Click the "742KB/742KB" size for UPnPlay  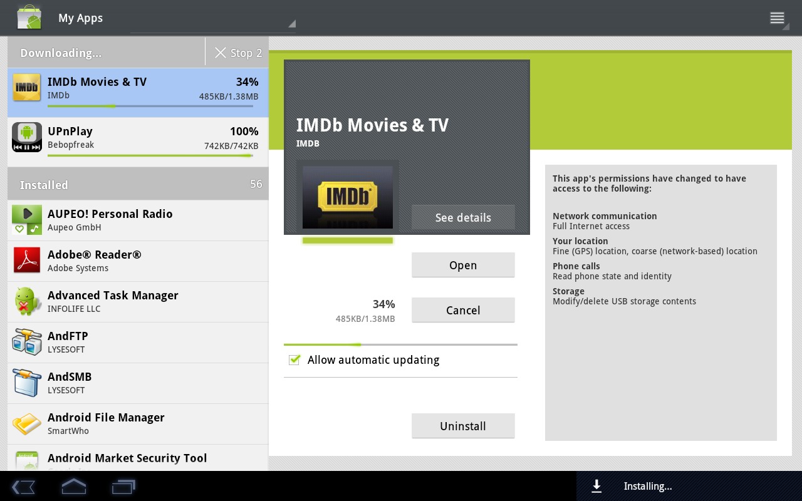point(231,146)
